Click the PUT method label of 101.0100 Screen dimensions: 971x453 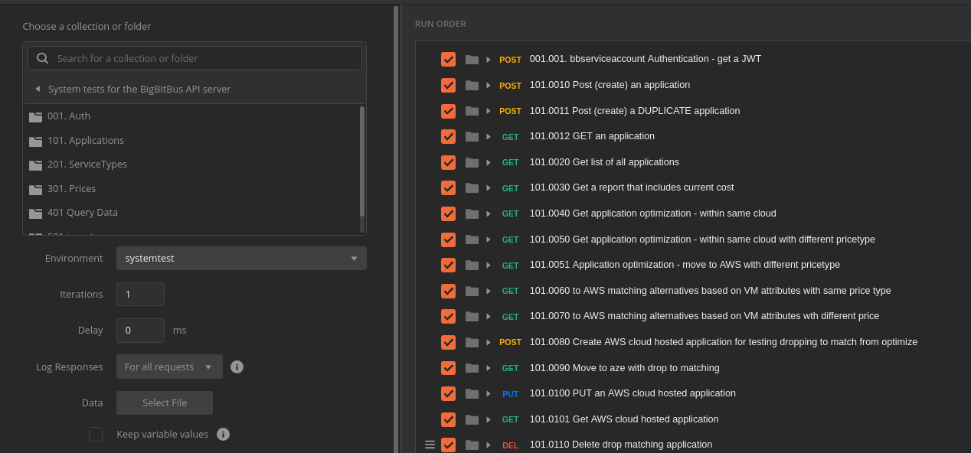click(510, 394)
